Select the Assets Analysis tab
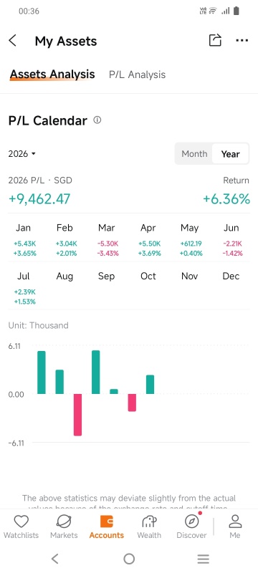Viewport: 258px width, 573px height. pos(52,74)
